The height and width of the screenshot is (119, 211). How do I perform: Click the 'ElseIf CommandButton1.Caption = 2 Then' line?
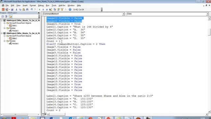coord(76,44)
